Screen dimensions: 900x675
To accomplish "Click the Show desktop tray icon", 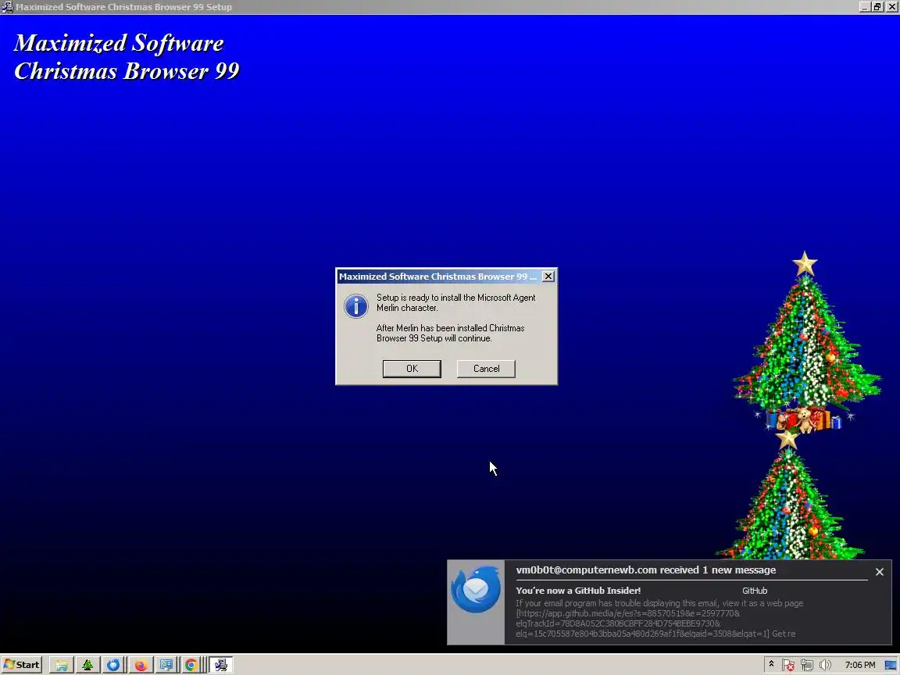I will coord(891,666).
